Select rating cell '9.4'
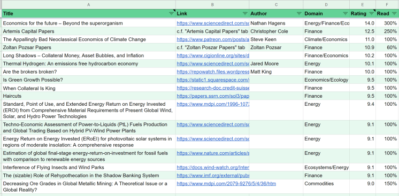Screen dimensions: 399x196 pos(363,110)
